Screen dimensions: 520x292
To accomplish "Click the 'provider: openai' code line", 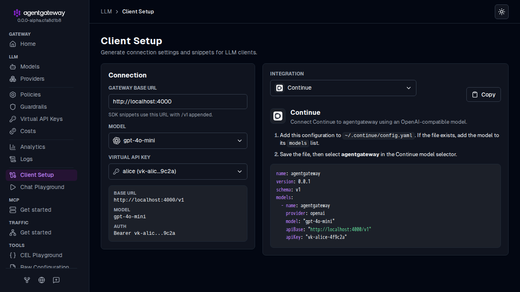I will 305,213.
